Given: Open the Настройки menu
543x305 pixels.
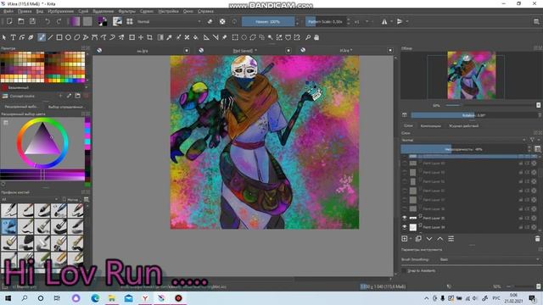Looking at the screenshot, I should 168,11.
